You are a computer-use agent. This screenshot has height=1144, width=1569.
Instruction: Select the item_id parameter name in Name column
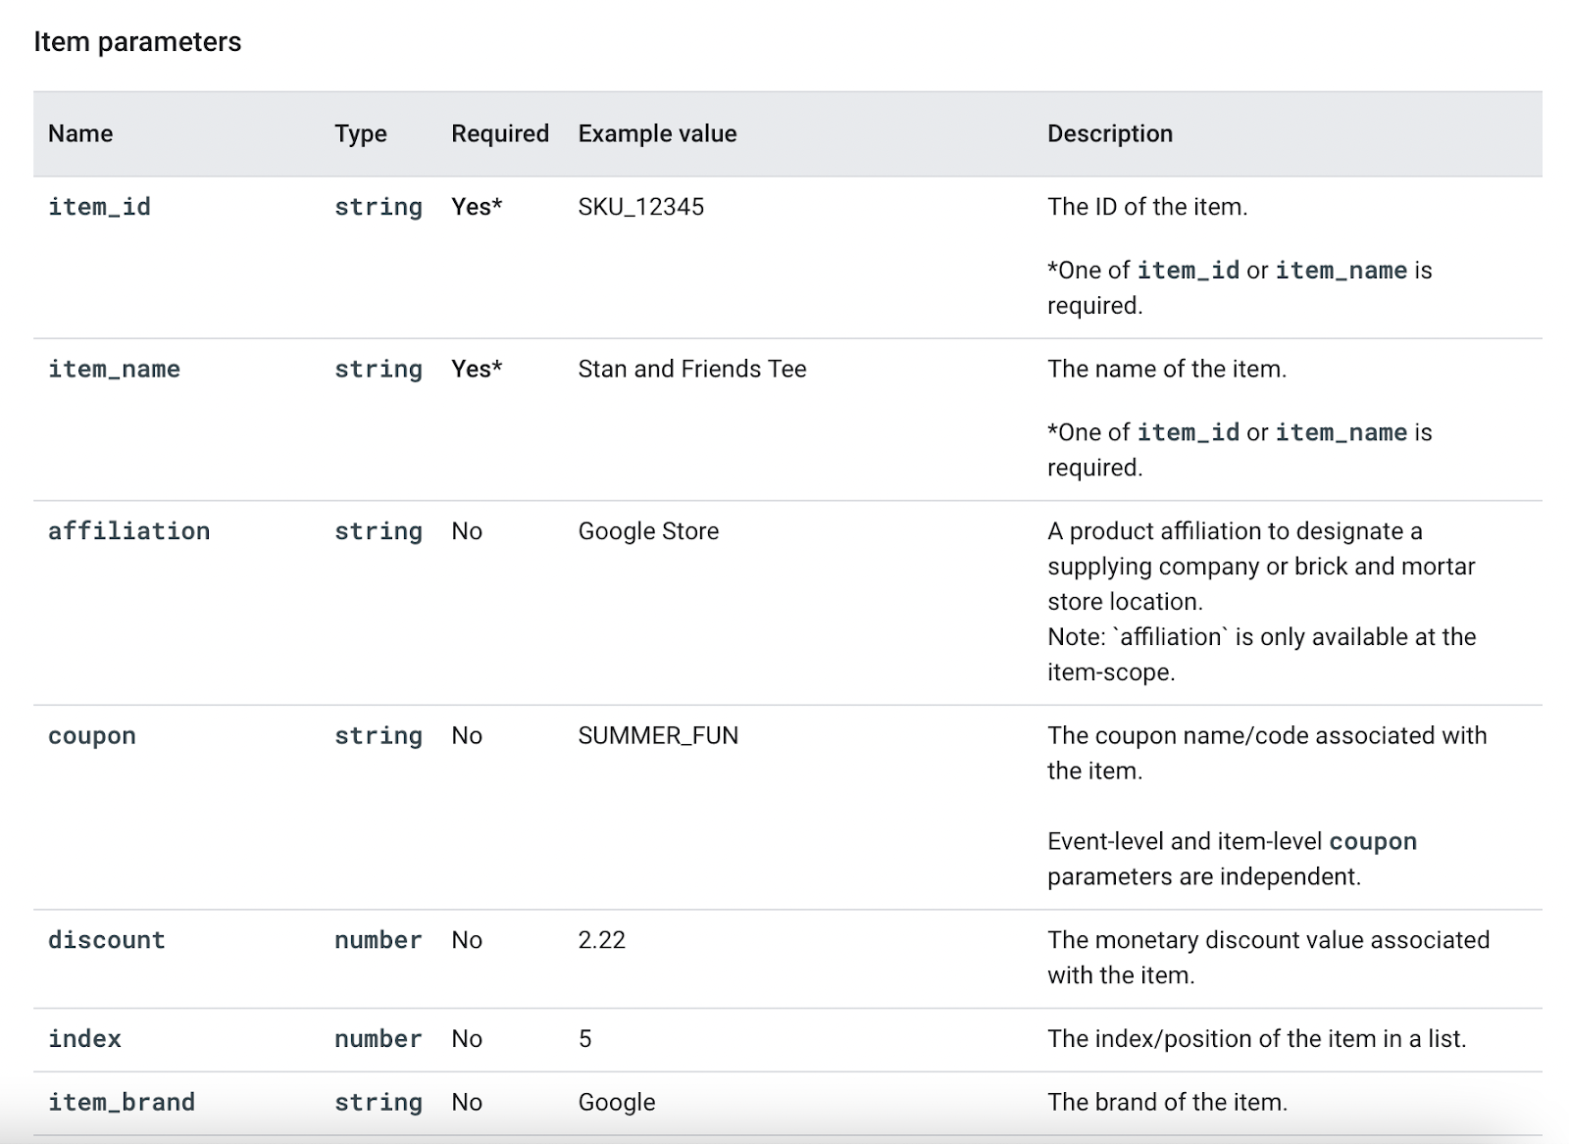click(99, 207)
